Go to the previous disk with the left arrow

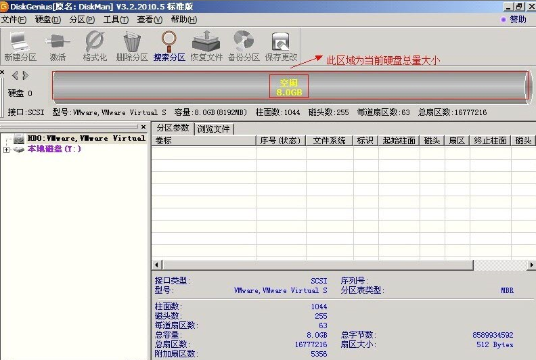[15, 75]
